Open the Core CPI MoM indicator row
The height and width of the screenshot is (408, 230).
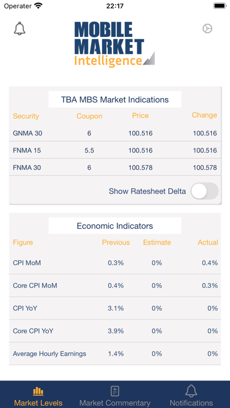pyautogui.click(x=115, y=285)
